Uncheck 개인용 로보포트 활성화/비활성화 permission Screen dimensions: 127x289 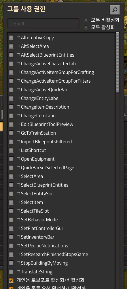pyautogui.click(x=11, y=280)
